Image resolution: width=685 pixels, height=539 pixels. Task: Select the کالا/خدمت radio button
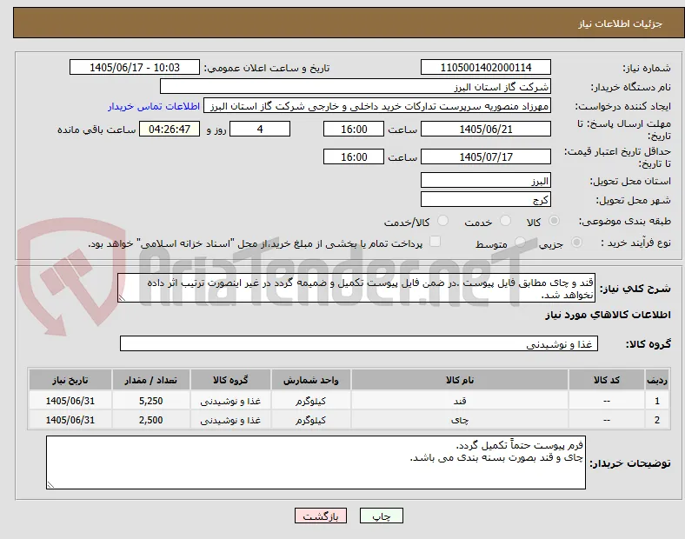(x=443, y=221)
